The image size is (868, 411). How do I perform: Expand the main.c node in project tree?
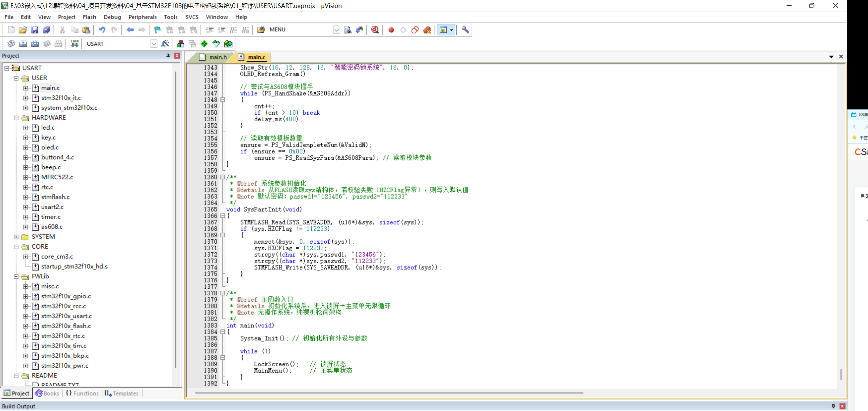[x=25, y=88]
